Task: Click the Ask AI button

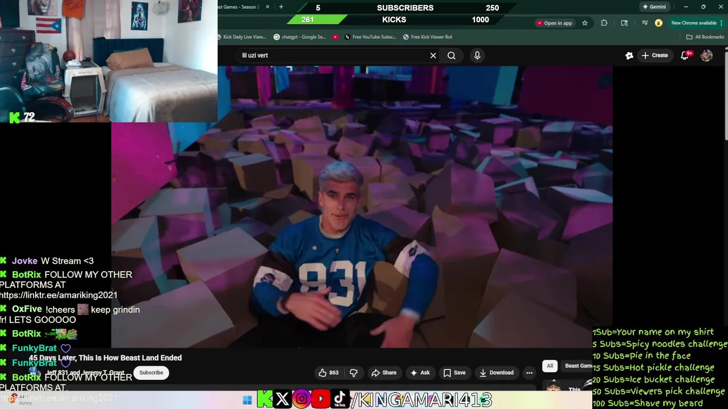Action: (420, 373)
